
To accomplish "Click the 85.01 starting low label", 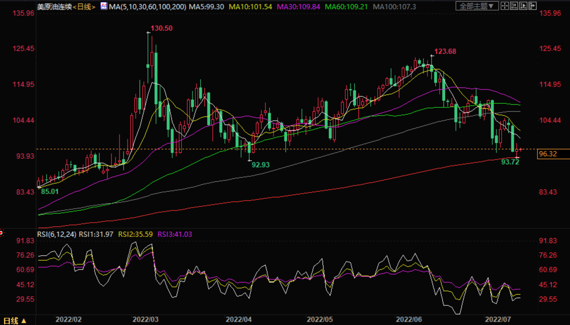I will point(50,191).
